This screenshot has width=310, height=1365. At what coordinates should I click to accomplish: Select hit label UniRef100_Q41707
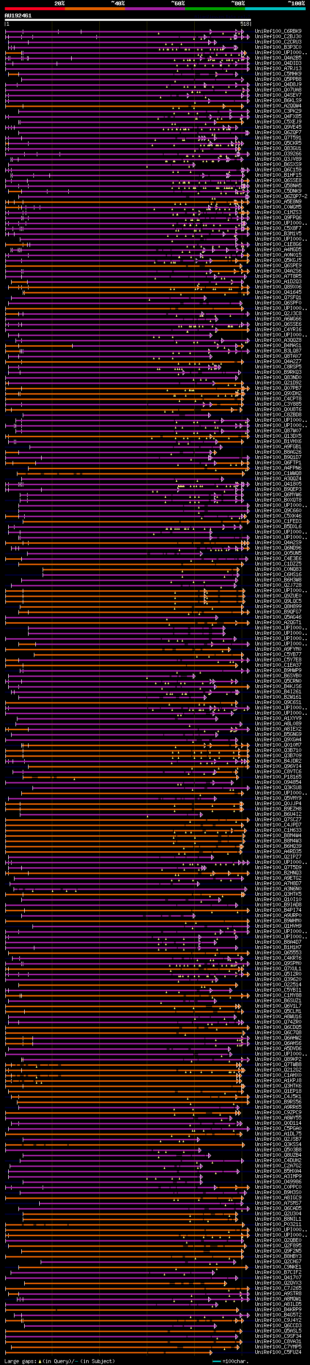pos(278,1277)
